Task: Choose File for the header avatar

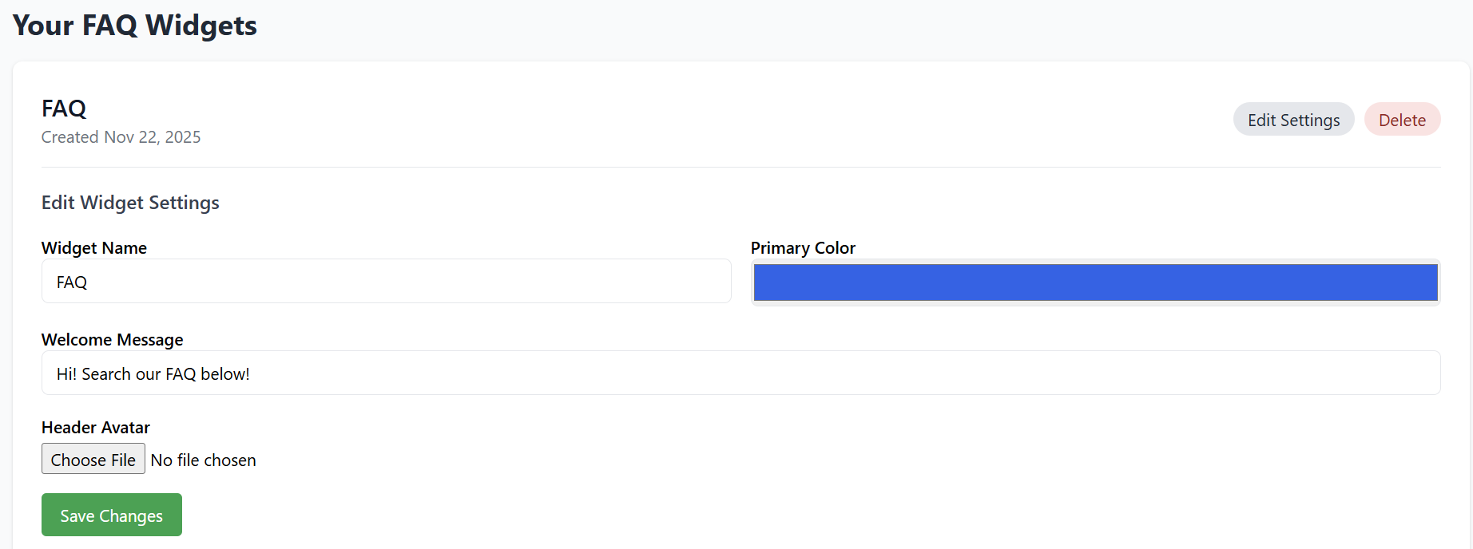Action: [93, 460]
